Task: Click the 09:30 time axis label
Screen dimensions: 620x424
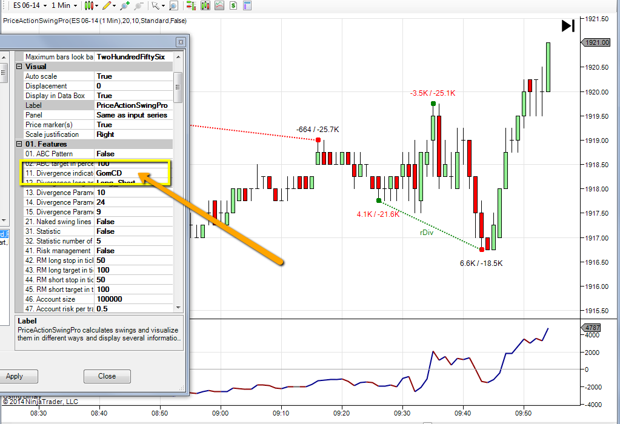Action: click(402, 413)
